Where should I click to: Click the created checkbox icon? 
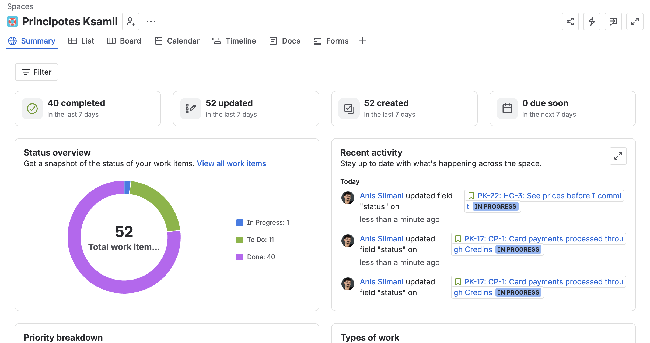[349, 109]
